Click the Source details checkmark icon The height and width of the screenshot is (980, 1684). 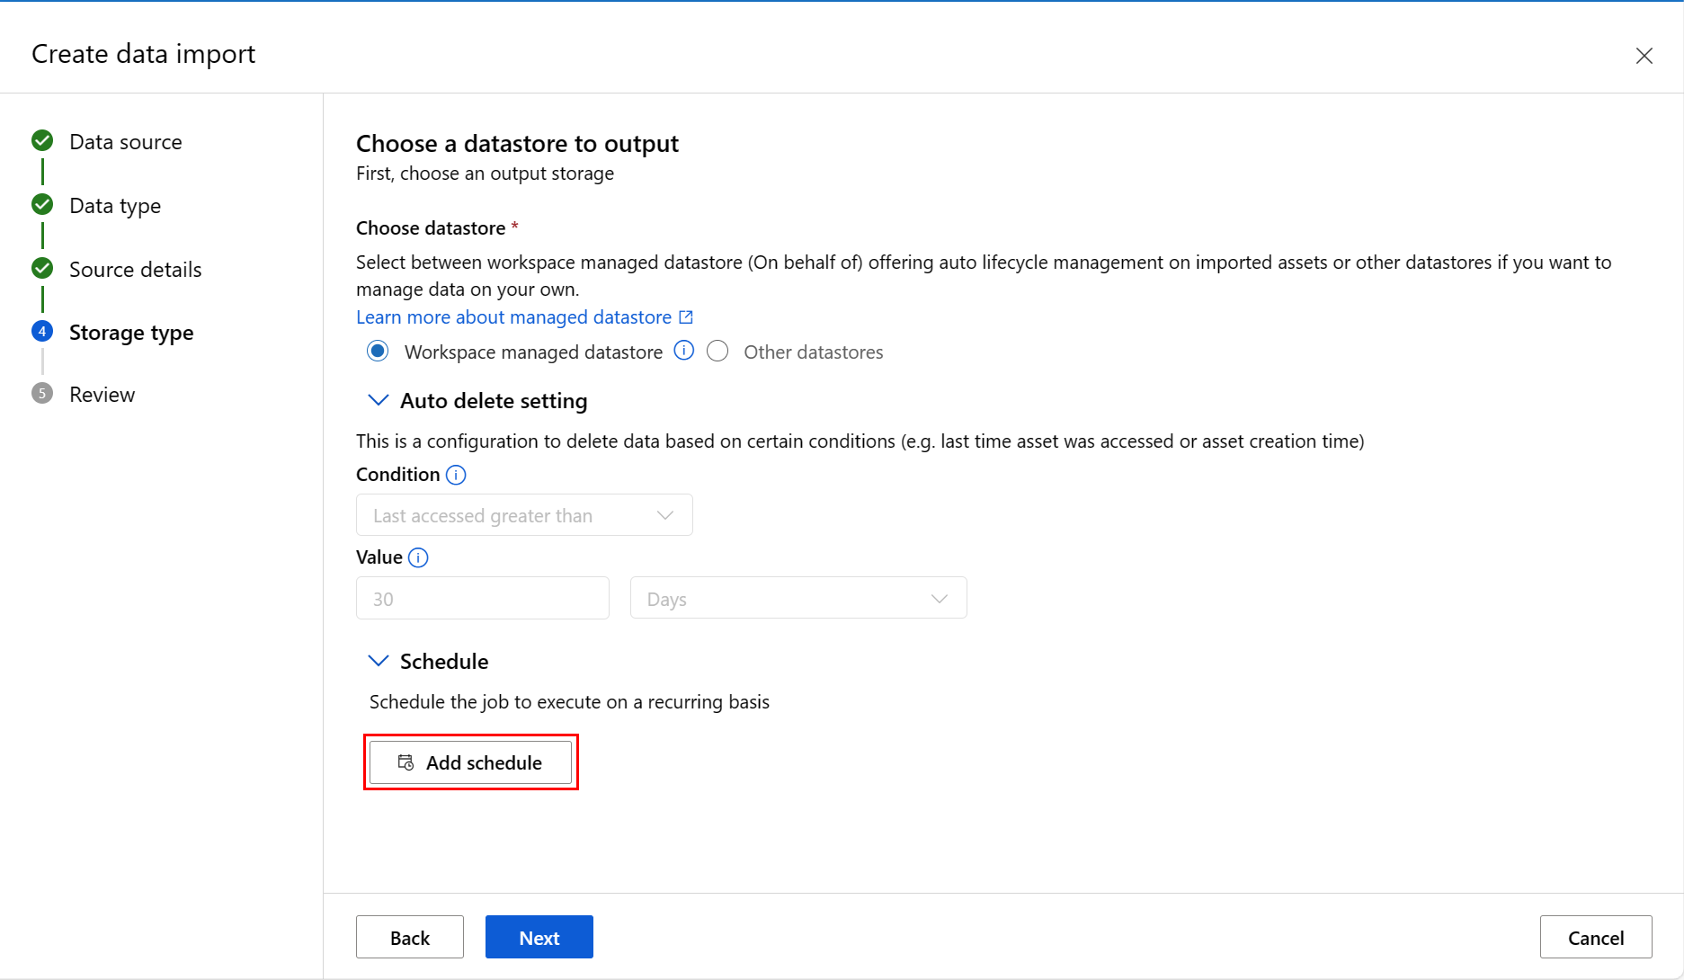point(42,269)
